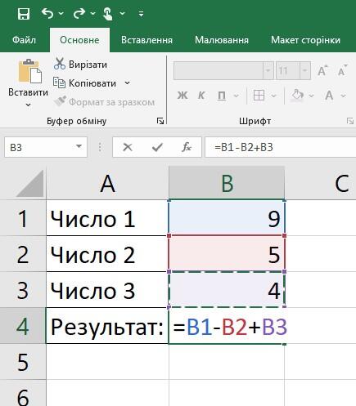Cancel formula entry with the X icon

[128, 147]
